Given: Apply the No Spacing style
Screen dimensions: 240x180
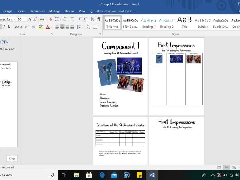Looking at the screenshot, I should [130, 23].
